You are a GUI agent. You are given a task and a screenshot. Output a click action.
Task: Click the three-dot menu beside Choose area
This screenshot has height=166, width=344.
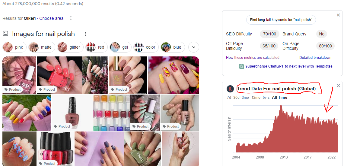(x=71, y=18)
